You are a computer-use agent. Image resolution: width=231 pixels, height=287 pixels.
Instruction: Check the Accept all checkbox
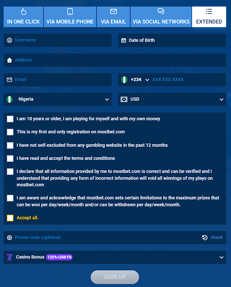coord(10,218)
